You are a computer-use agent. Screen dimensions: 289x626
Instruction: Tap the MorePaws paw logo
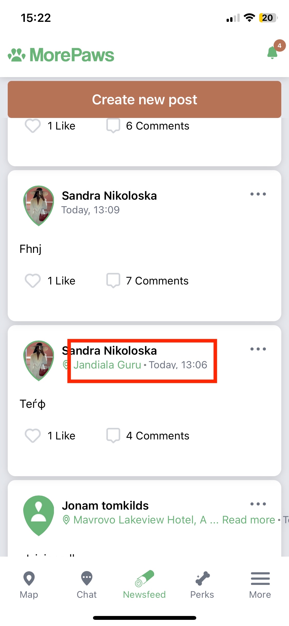tap(17, 55)
